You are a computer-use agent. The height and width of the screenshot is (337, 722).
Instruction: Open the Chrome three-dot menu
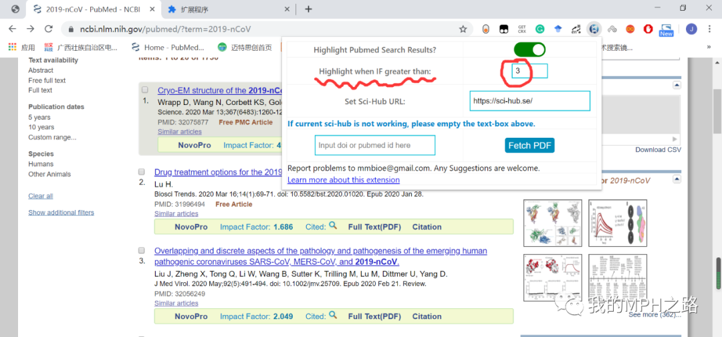point(709,29)
